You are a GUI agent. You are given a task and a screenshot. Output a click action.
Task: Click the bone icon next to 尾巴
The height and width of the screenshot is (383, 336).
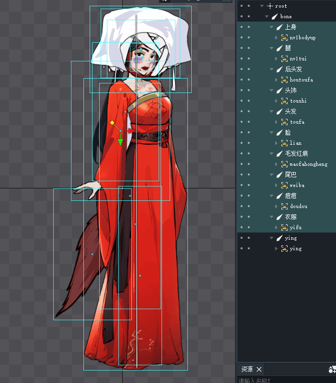pos(279,174)
